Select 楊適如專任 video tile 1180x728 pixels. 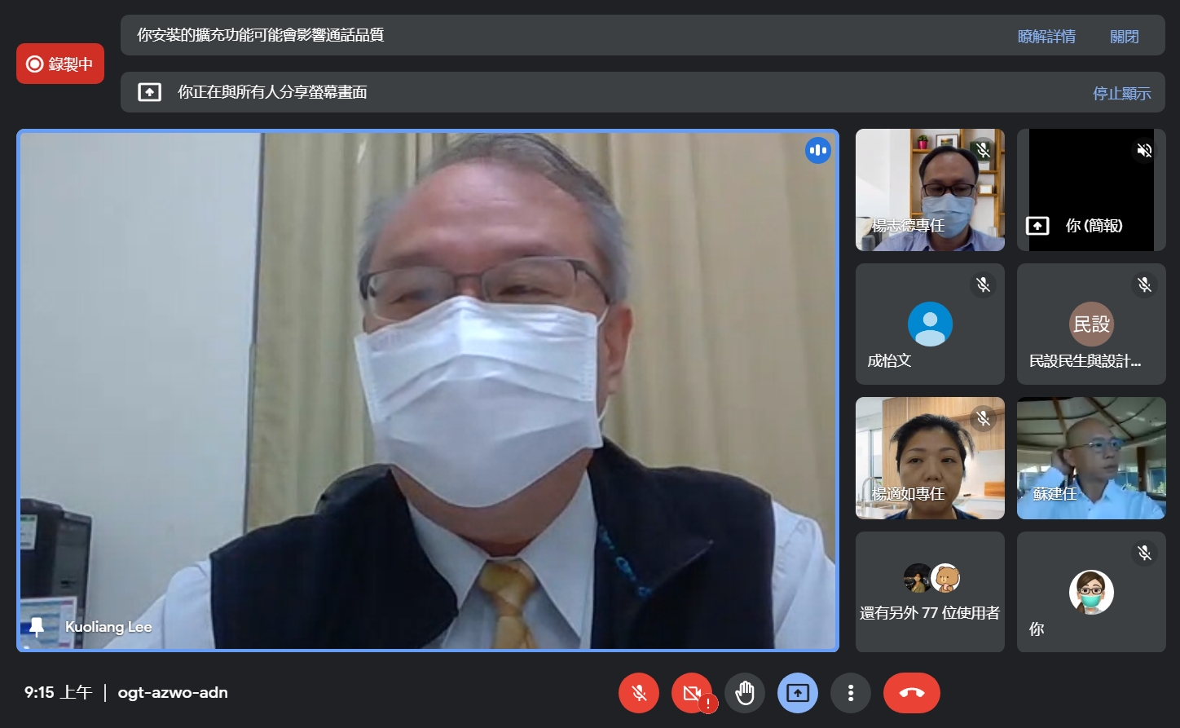pos(930,458)
